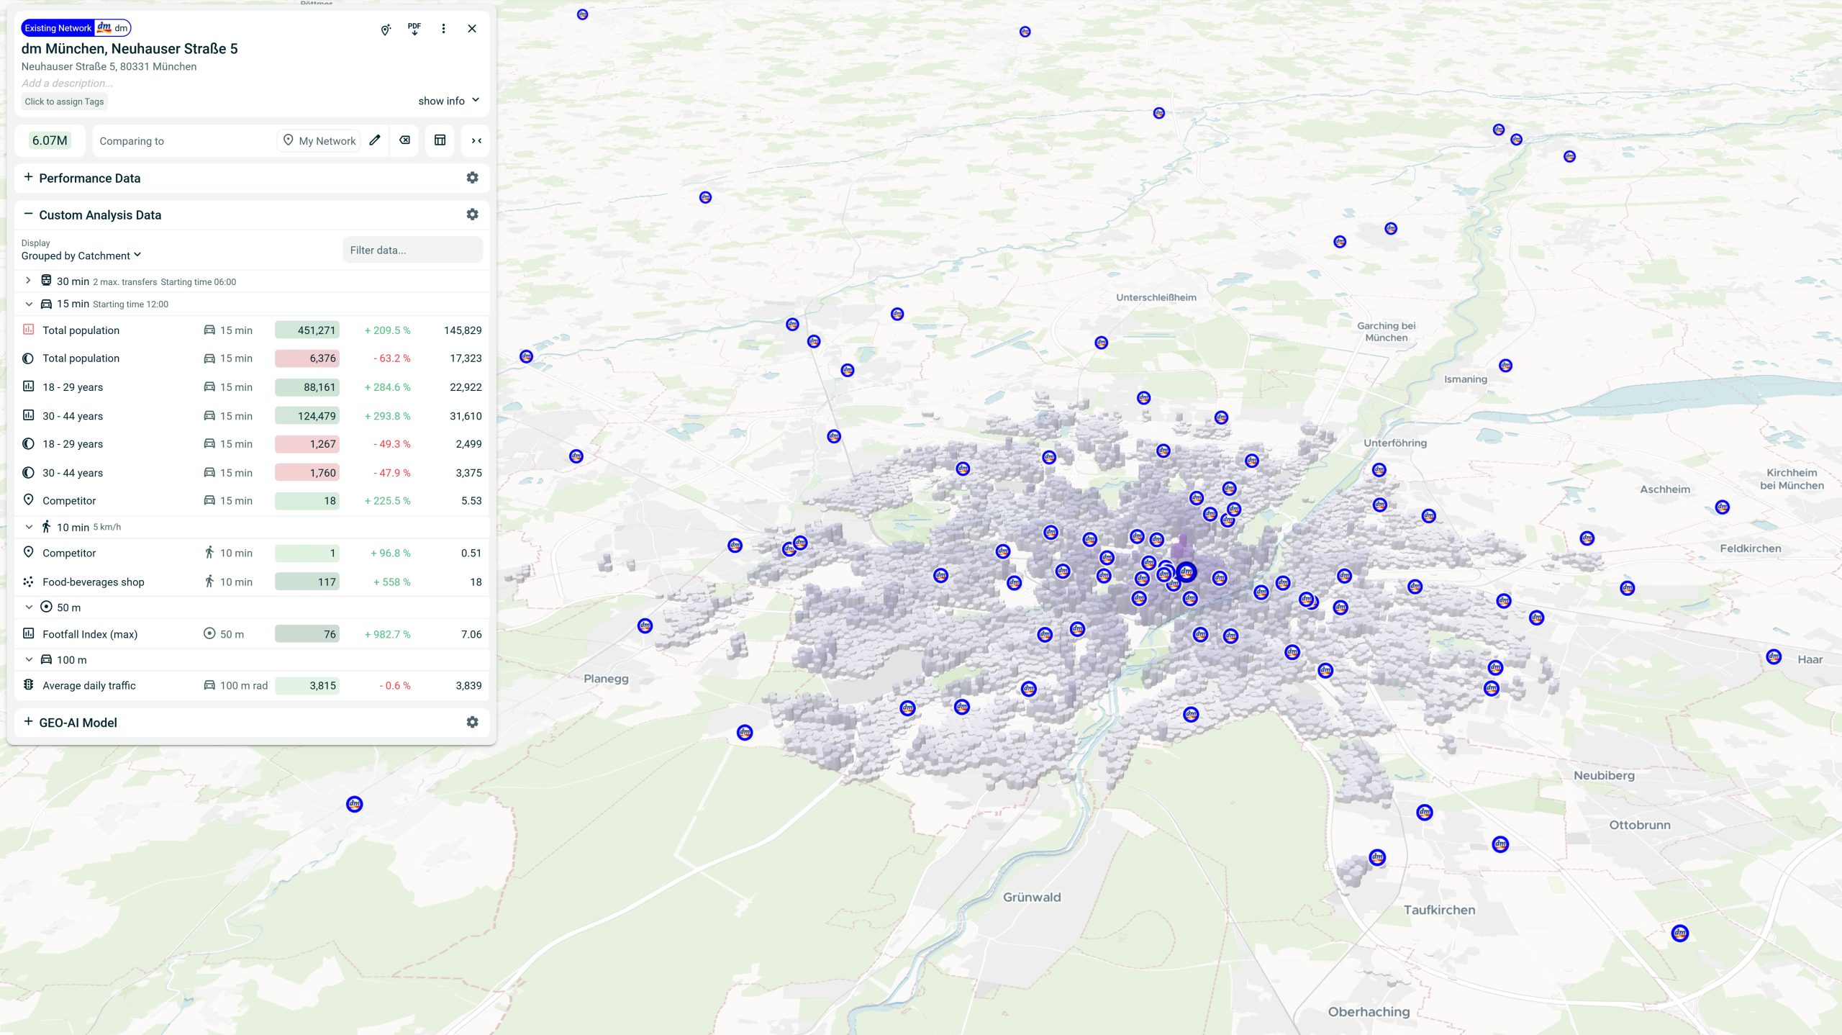Download the PDF report
Image resolution: width=1842 pixels, height=1035 pixels.
click(414, 30)
